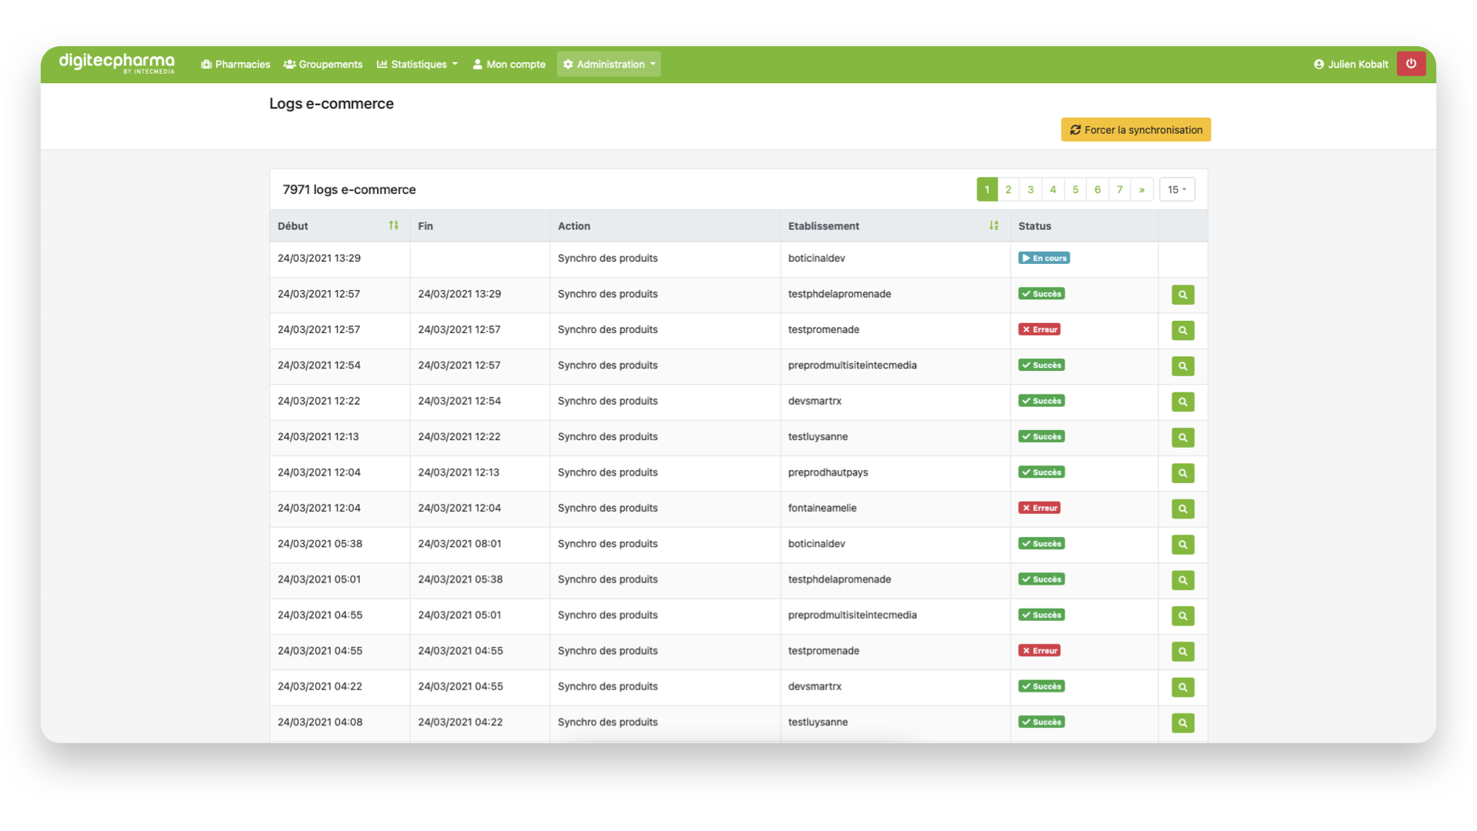View details of fontaineamelie error log

click(1182, 509)
